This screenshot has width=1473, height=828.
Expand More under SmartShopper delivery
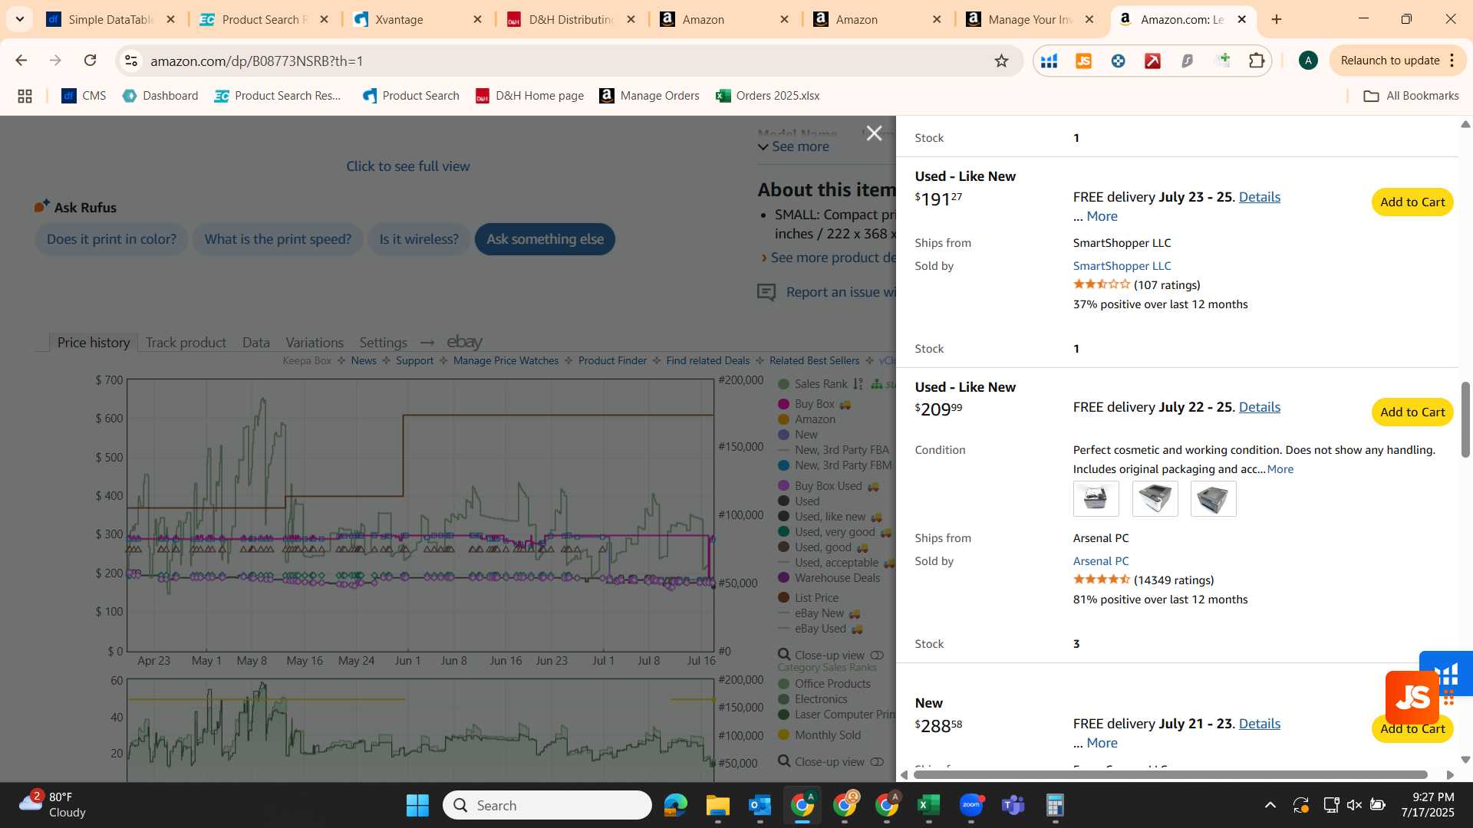[x=1102, y=216]
